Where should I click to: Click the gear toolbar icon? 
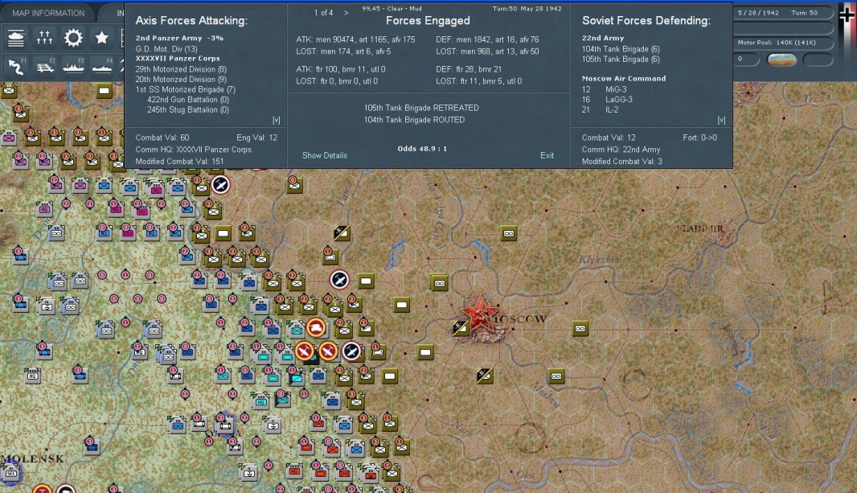click(73, 37)
